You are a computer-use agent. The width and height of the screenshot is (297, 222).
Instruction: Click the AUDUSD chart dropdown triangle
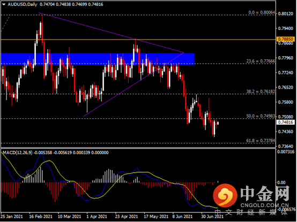[4, 4]
